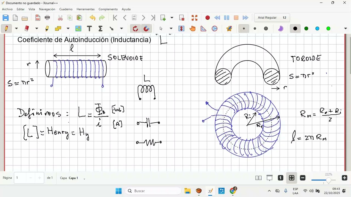The image size is (351, 197).
Task: Select the Hand pan tool
Action: (x=193, y=28)
